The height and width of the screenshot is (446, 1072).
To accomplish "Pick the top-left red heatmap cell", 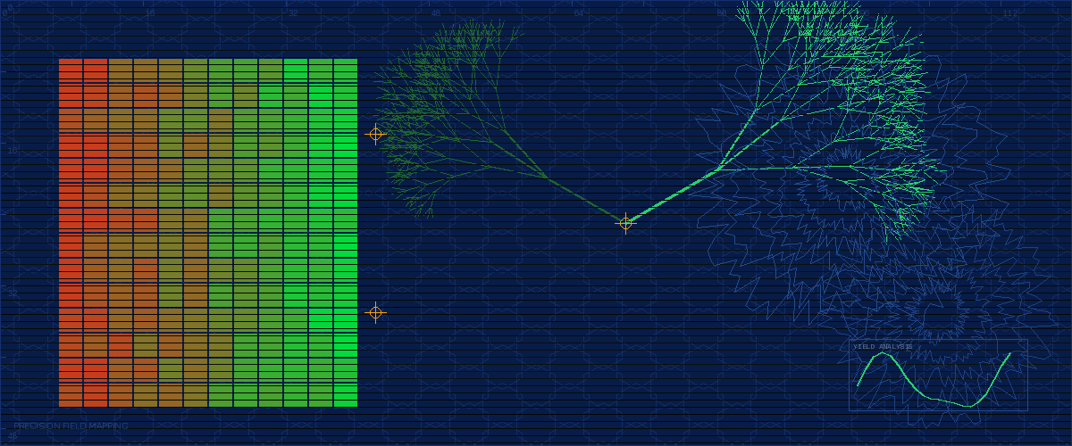I will click(x=71, y=64).
